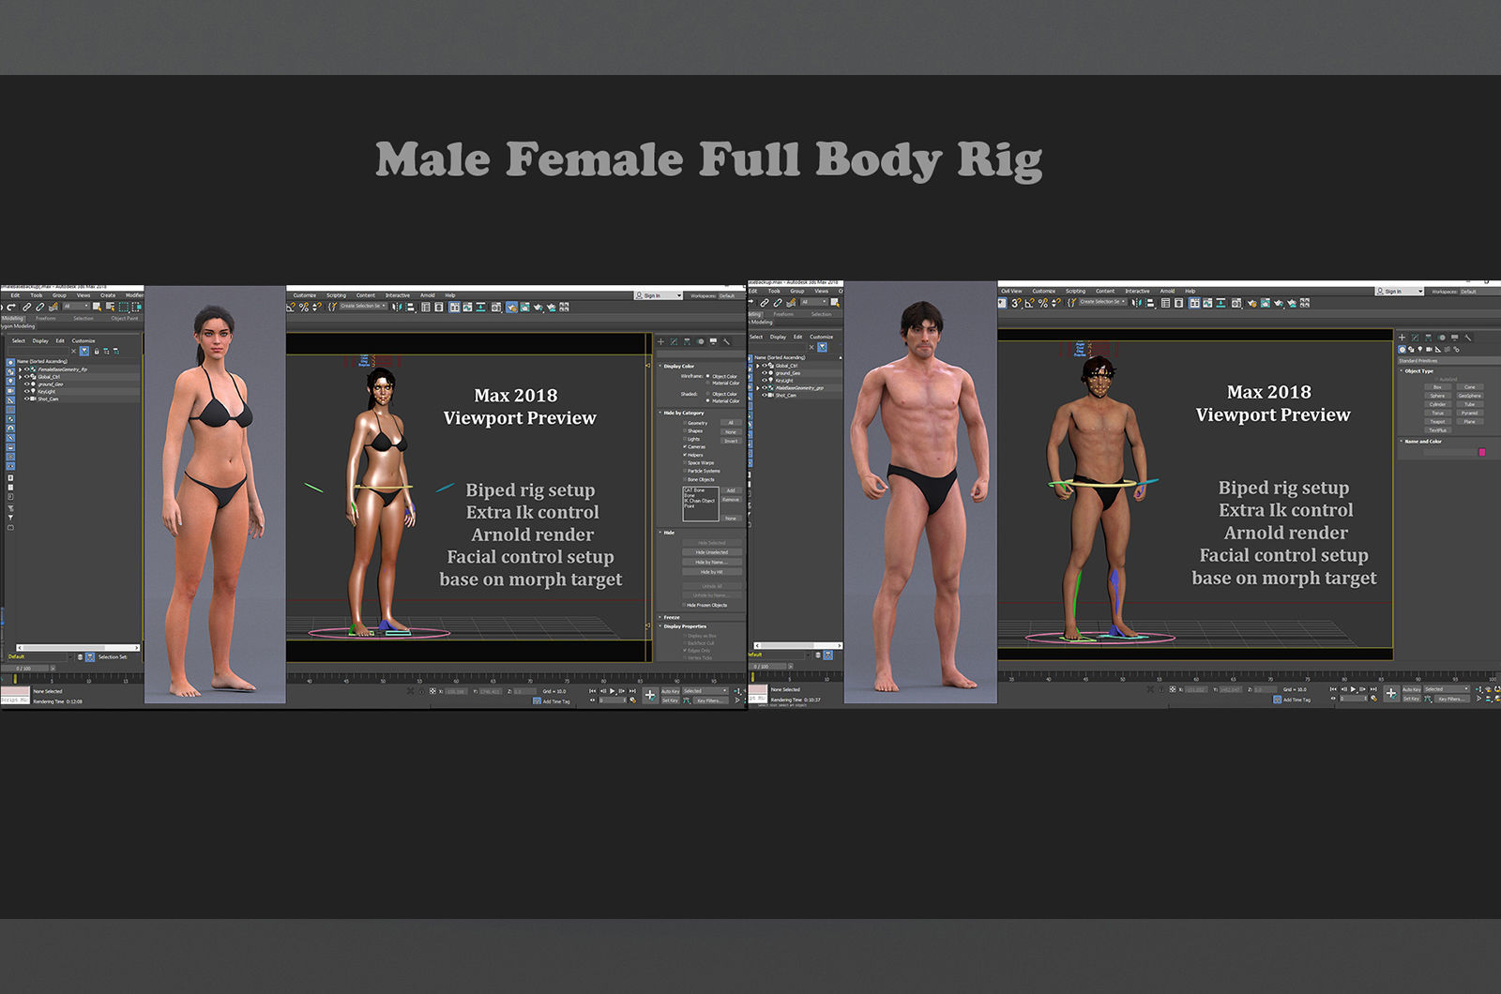1501x994 pixels.
Task: Open Standard Primitives dropdown in male window
Action: [1449, 361]
